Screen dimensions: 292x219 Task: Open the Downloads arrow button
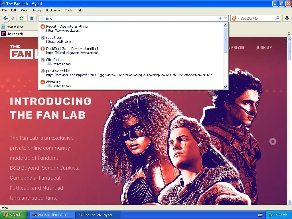[x=287, y=18]
